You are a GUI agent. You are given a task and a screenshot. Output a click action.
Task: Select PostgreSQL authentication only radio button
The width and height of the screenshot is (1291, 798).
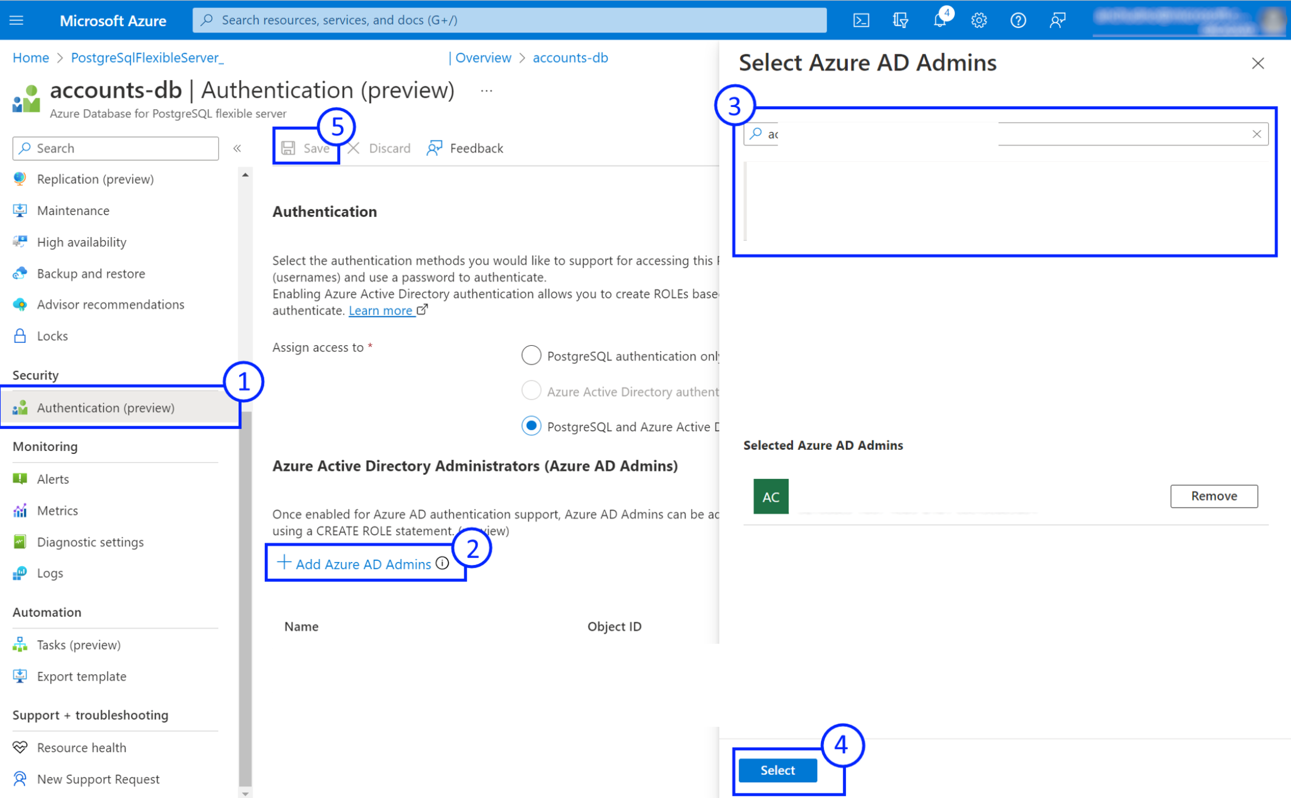[532, 356]
